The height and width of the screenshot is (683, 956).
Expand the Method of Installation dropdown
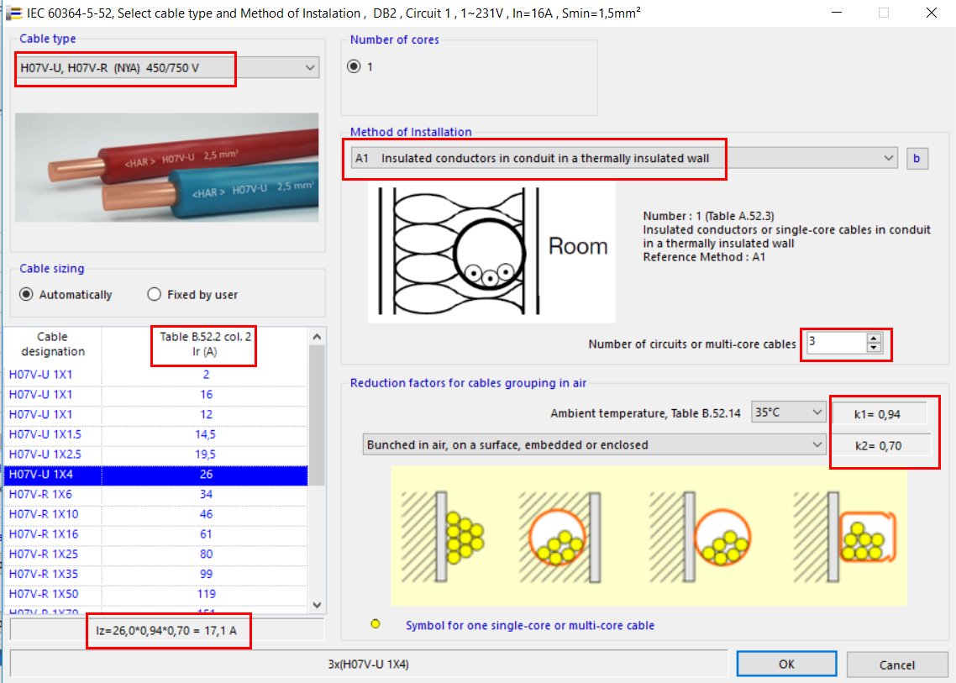click(x=889, y=158)
